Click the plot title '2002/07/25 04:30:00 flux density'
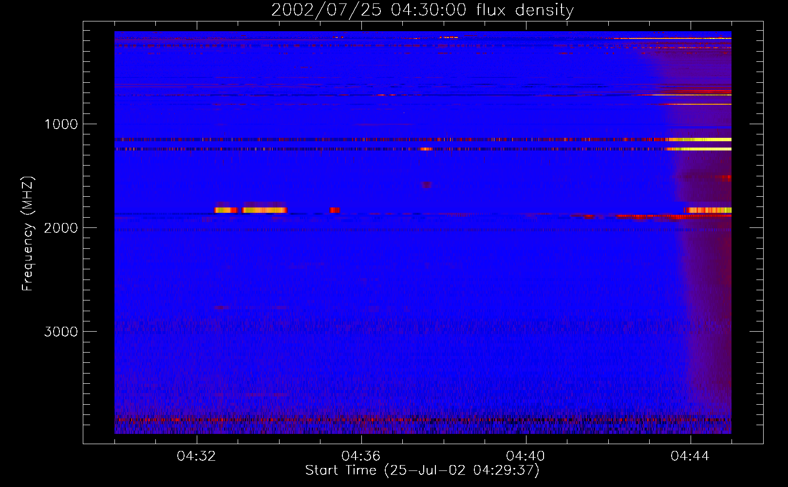788x487 pixels. (422, 10)
